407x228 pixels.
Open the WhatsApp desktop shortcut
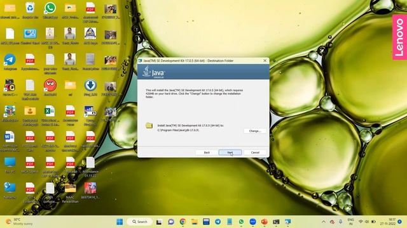(50, 11)
